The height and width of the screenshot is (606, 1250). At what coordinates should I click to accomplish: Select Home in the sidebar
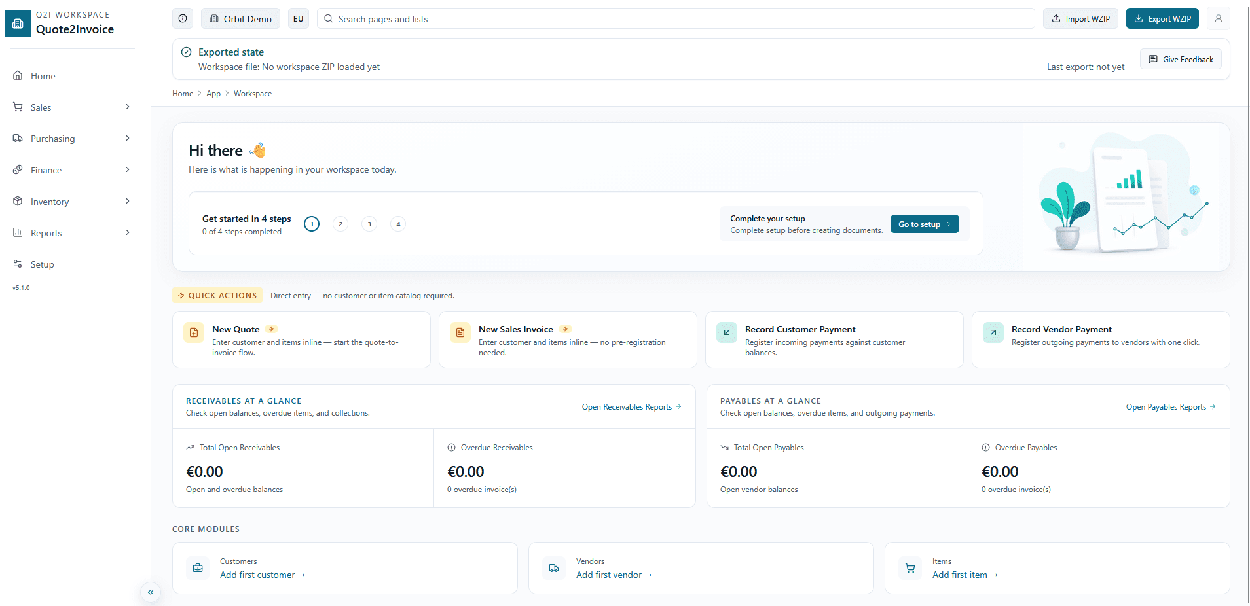[x=42, y=75]
